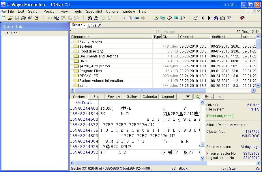
Task: Click the black right triangle toolbar icon
Action: tap(209, 18)
